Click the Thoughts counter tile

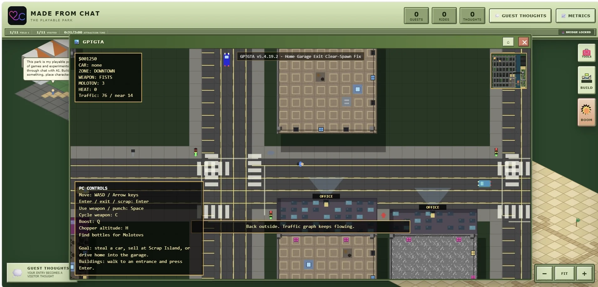472,16
